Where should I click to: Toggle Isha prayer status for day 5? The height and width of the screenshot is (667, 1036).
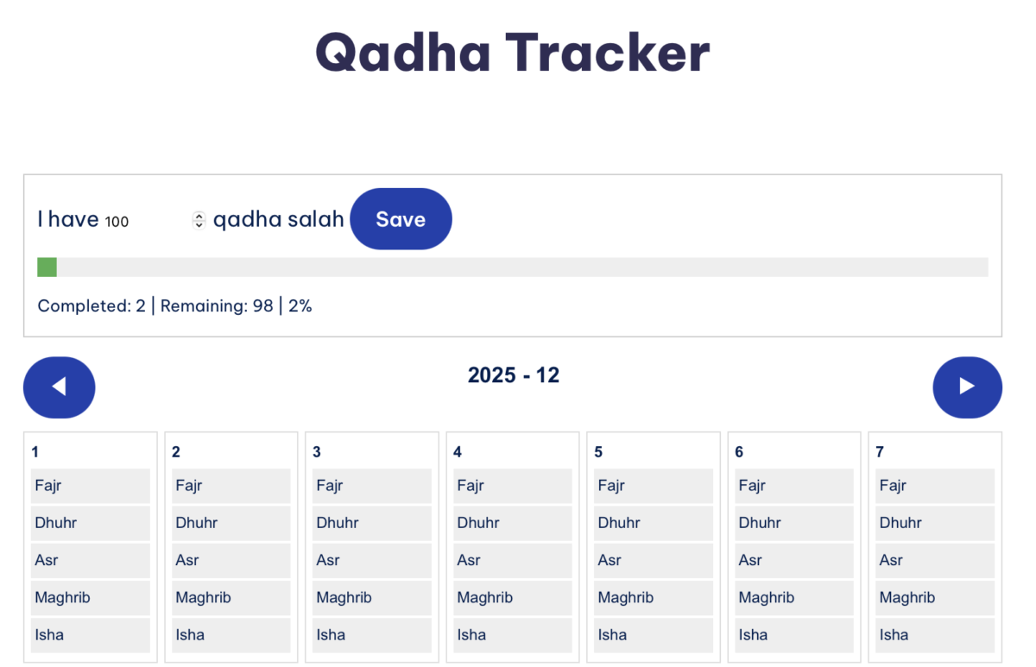pos(653,634)
